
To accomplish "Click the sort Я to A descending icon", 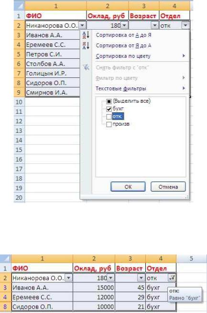I will click(x=86, y=45).
